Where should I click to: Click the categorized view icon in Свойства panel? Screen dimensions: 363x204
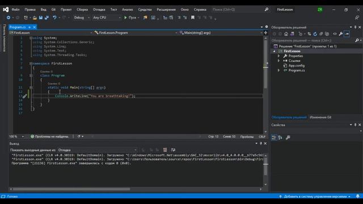pos(274,138)
